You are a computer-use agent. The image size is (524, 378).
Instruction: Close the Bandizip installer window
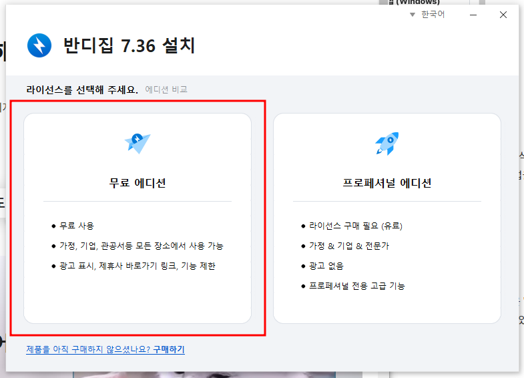(503, 15)
